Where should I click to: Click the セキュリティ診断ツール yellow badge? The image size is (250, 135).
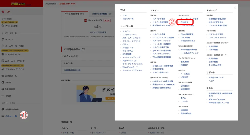tap(10, 22)
